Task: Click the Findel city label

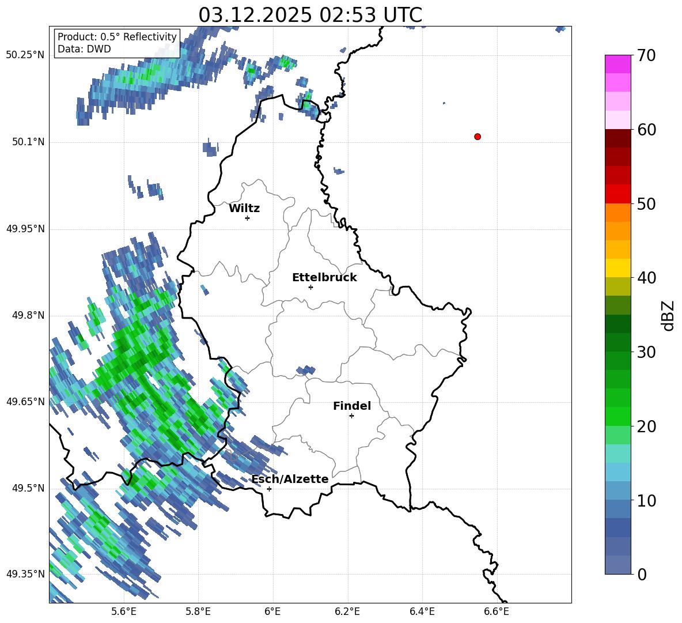Action: click(352, 406)
